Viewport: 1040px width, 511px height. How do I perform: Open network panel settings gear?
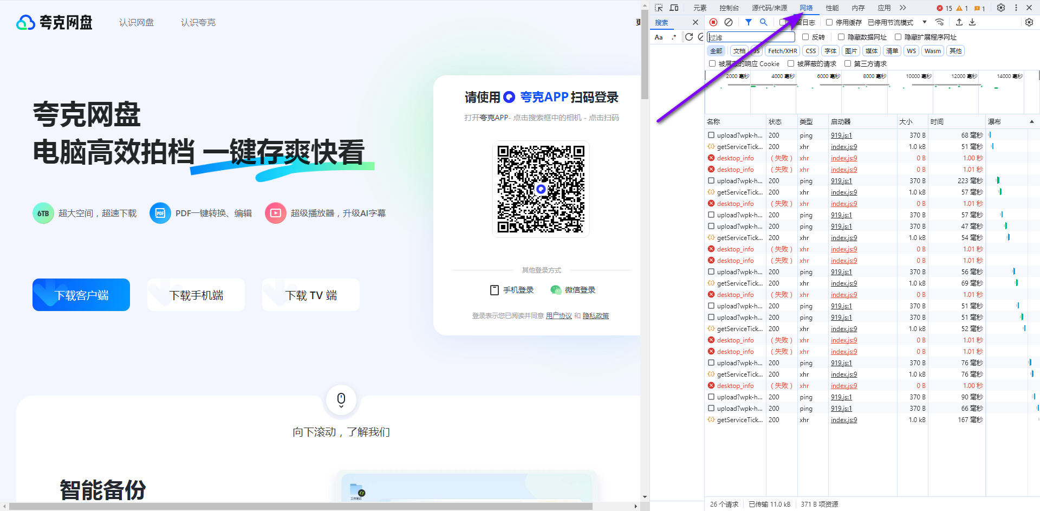[1029, 22]
